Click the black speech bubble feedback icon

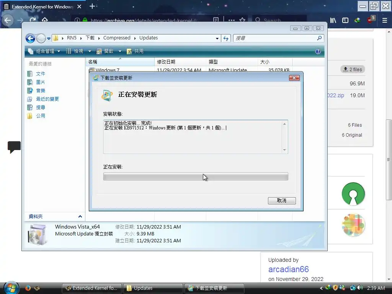coord(14,147)
